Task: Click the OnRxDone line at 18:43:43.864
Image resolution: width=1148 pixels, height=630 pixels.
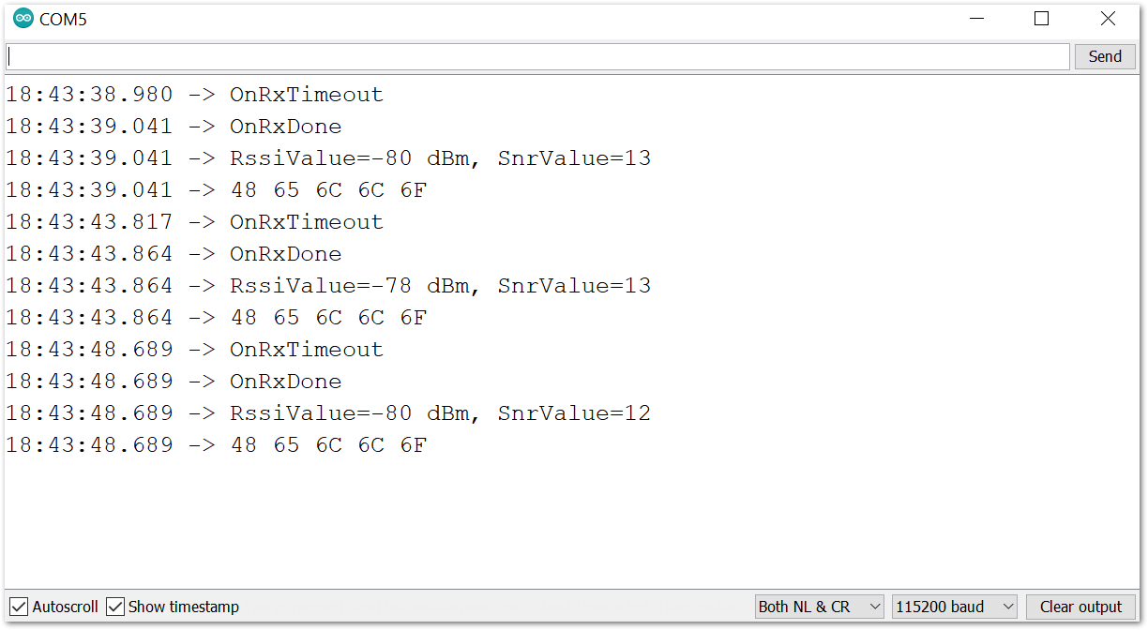Action: click(174, 254)
